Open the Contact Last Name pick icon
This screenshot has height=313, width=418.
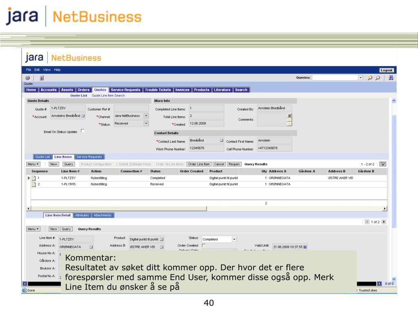pos(222,140)
